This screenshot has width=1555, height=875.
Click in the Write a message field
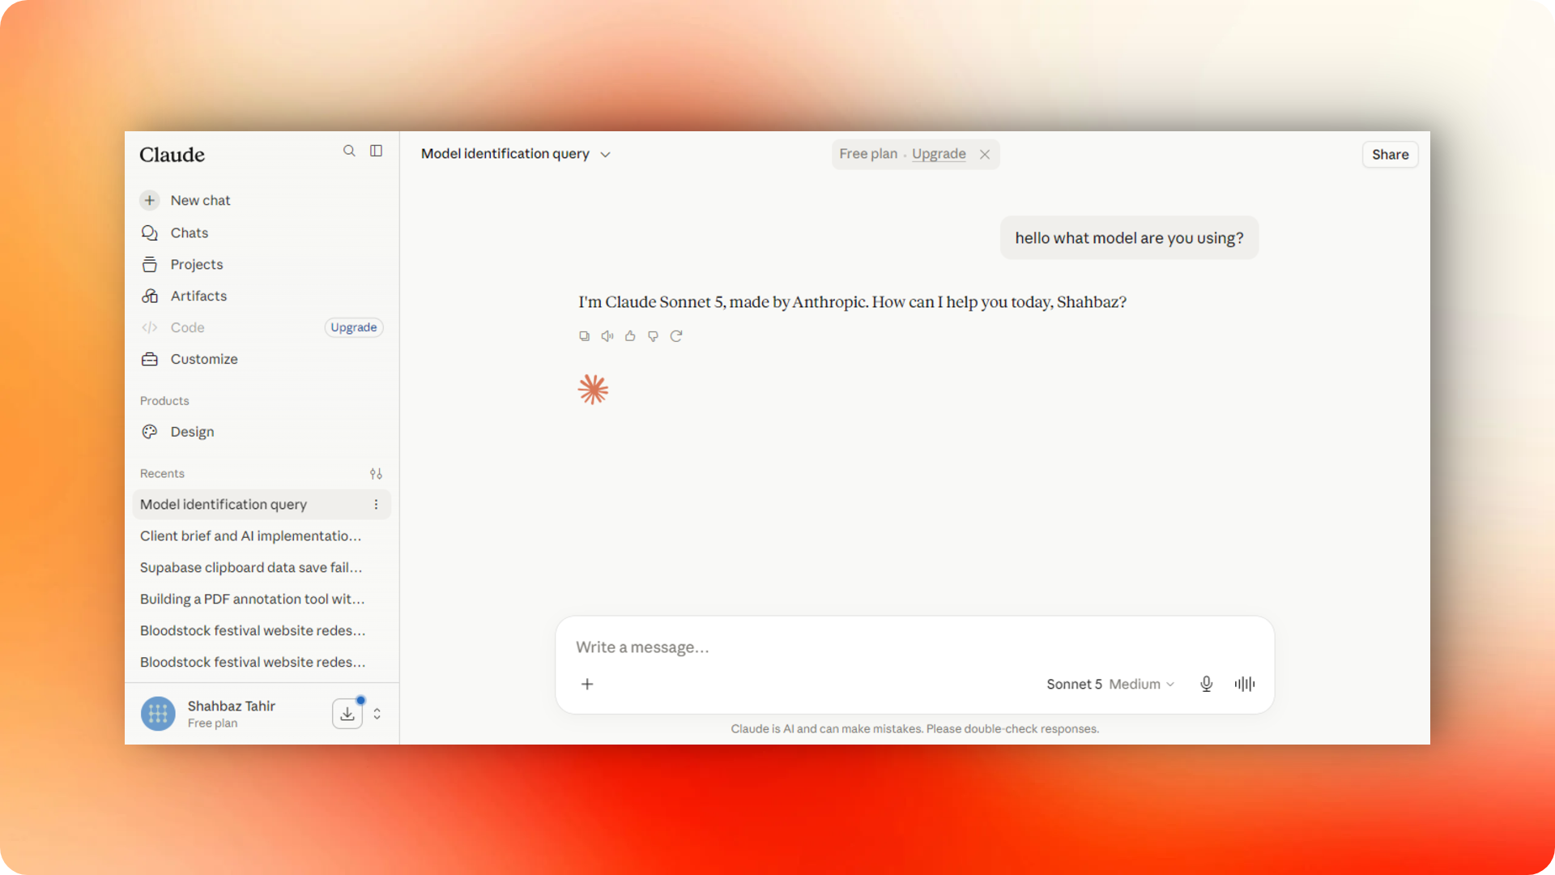tap(915, 647)
